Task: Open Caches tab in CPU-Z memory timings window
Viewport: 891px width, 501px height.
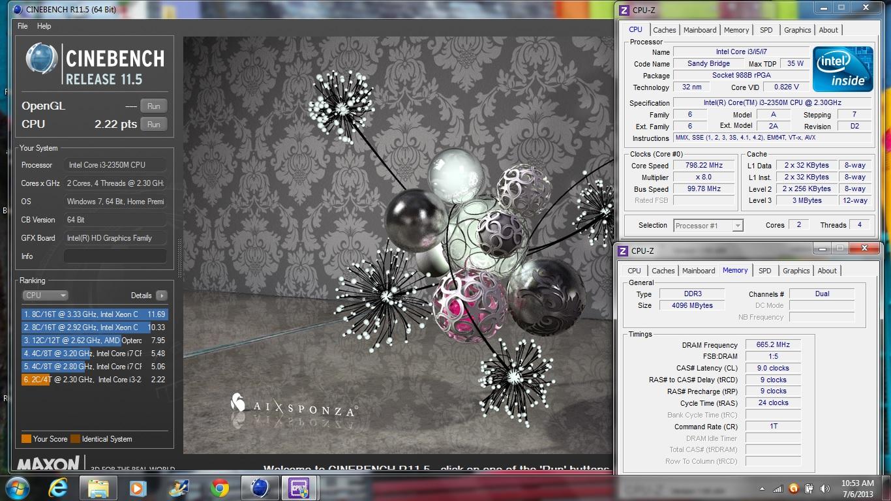Action: pos(663,271)
